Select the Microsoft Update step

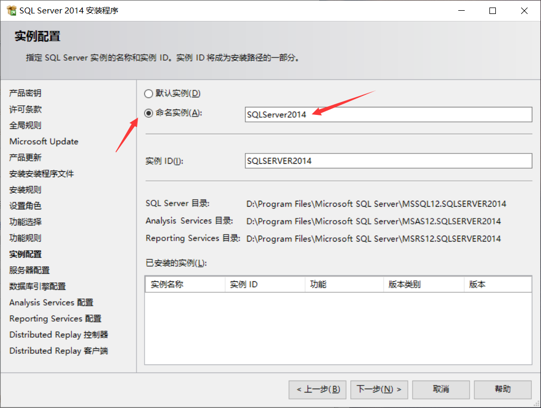tap(44, 141)
